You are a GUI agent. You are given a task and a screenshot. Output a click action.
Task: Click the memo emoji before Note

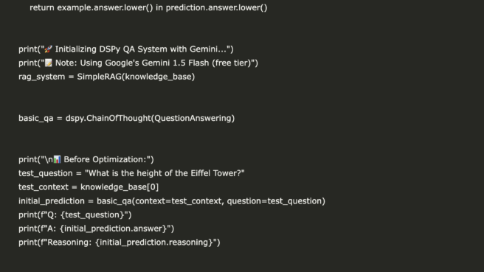click(x=49, y=63)
